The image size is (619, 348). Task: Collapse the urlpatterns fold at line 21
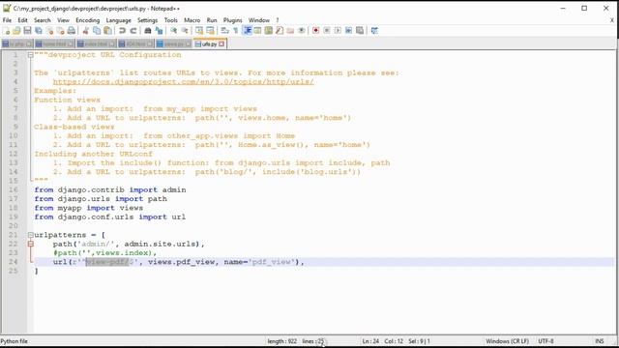30,235
